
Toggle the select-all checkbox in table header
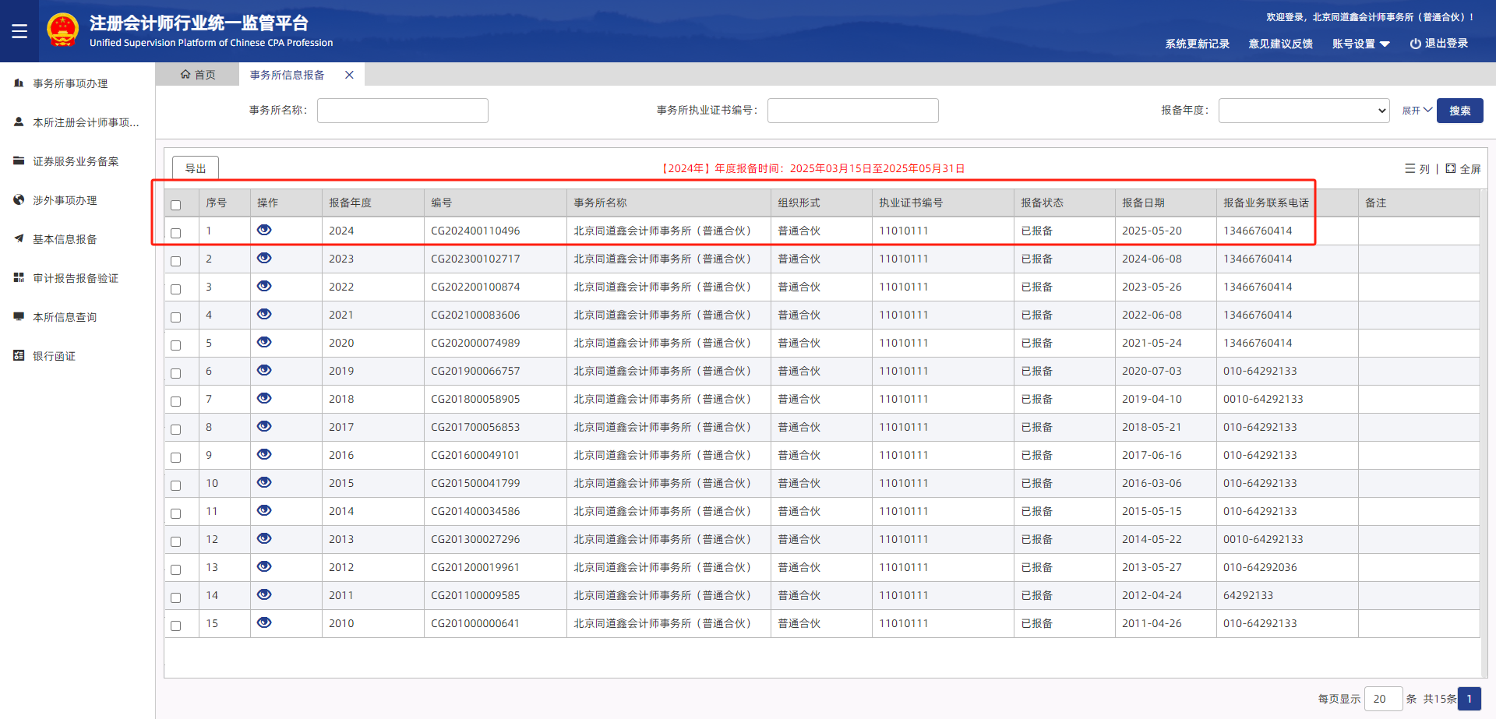pyautogui.click(x=176, y=205)
